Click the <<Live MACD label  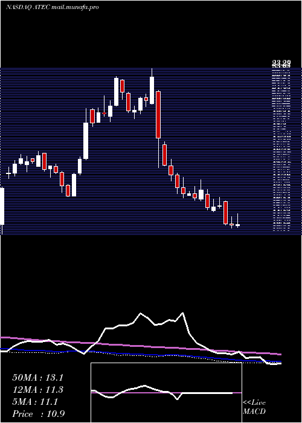254,407
